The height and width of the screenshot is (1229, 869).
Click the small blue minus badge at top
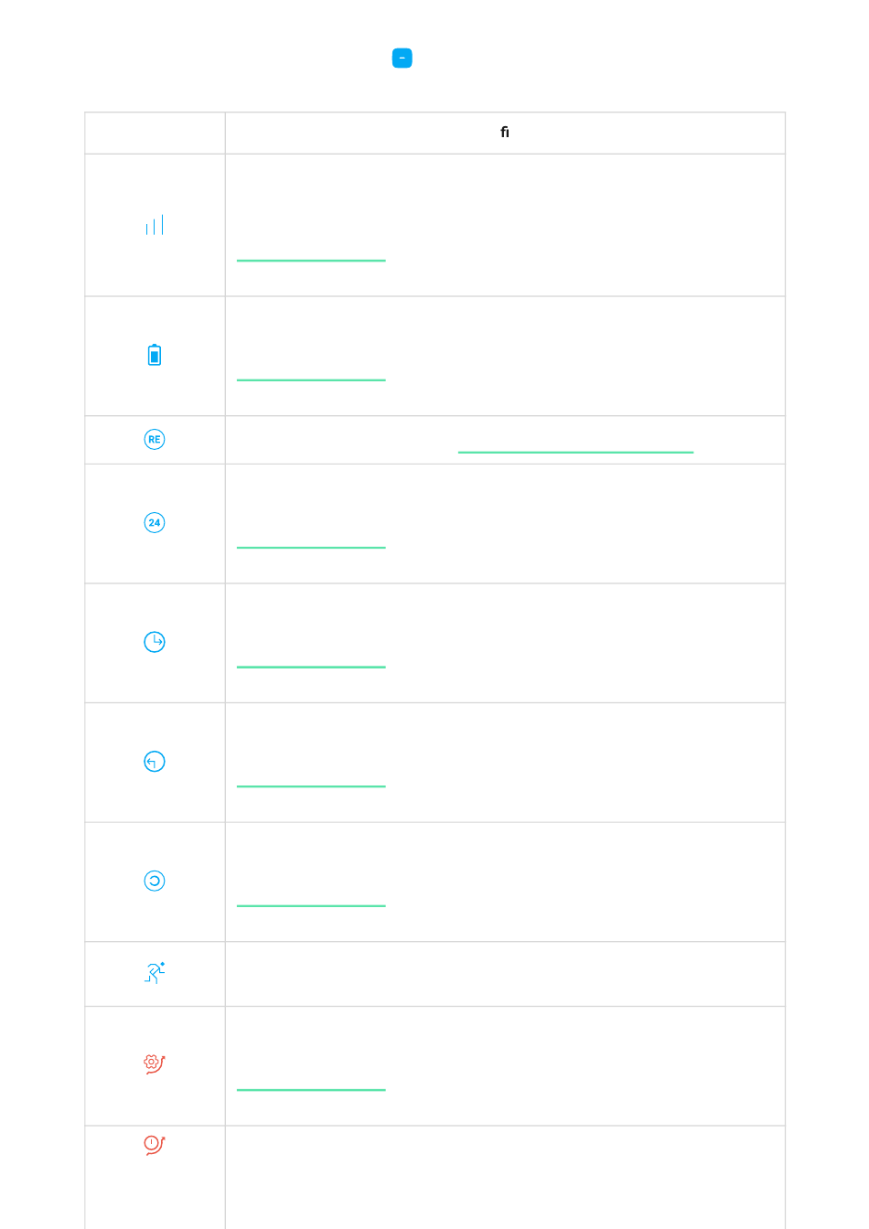point(402,58)
